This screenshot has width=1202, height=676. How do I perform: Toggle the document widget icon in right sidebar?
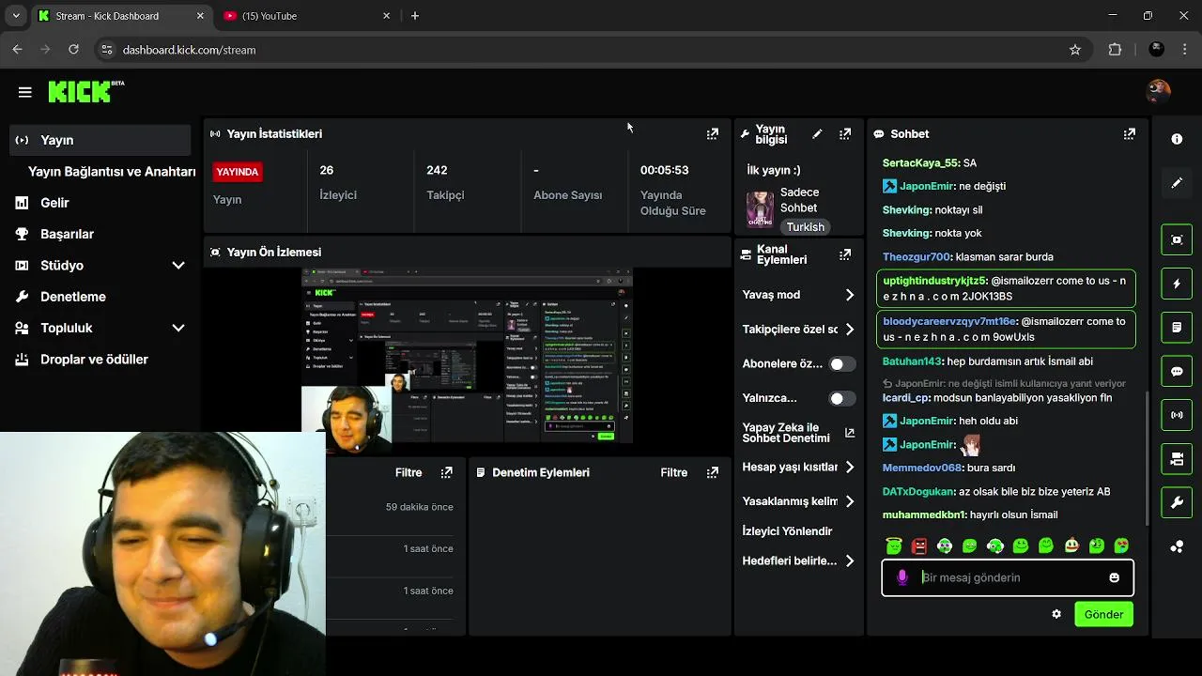[1177, 328]
